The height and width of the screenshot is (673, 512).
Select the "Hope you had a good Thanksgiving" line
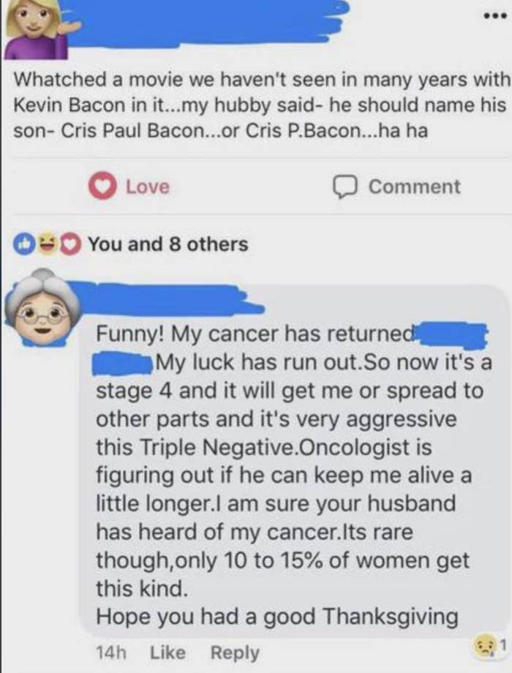[277, 617]
